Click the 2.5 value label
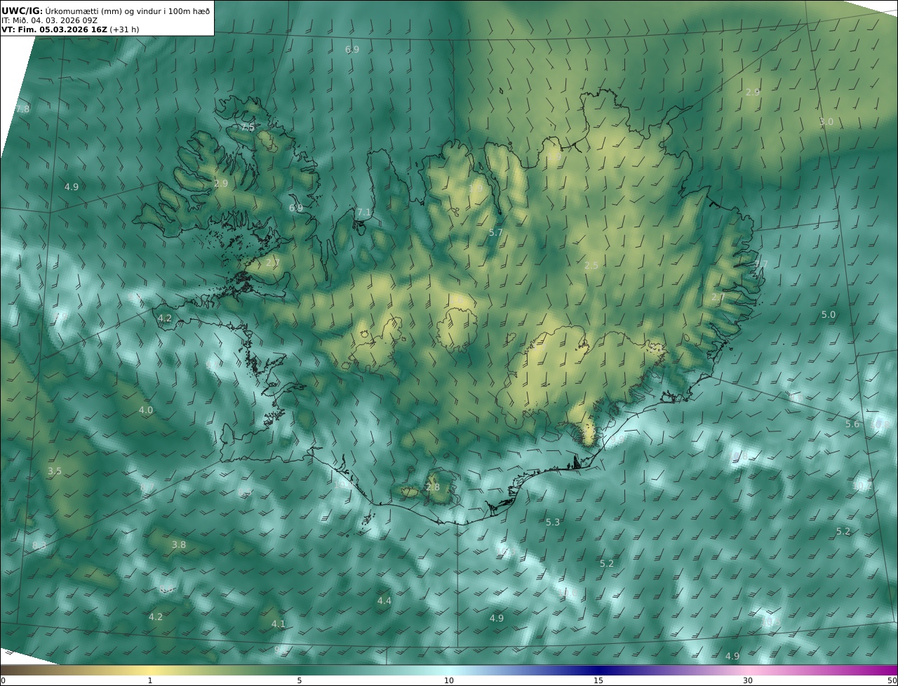898x686 pixels. [x=591, y=266]
